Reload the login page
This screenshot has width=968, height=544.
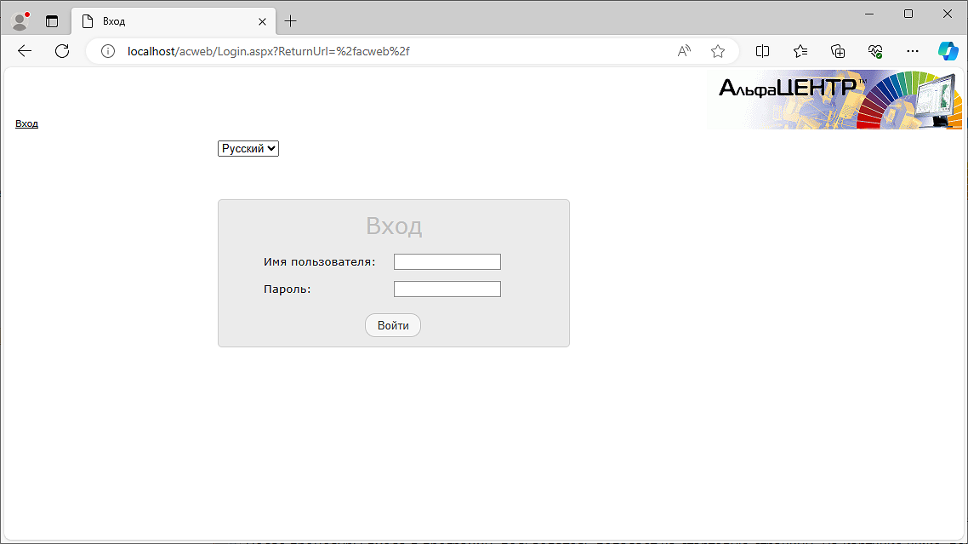tap(62, 51)
